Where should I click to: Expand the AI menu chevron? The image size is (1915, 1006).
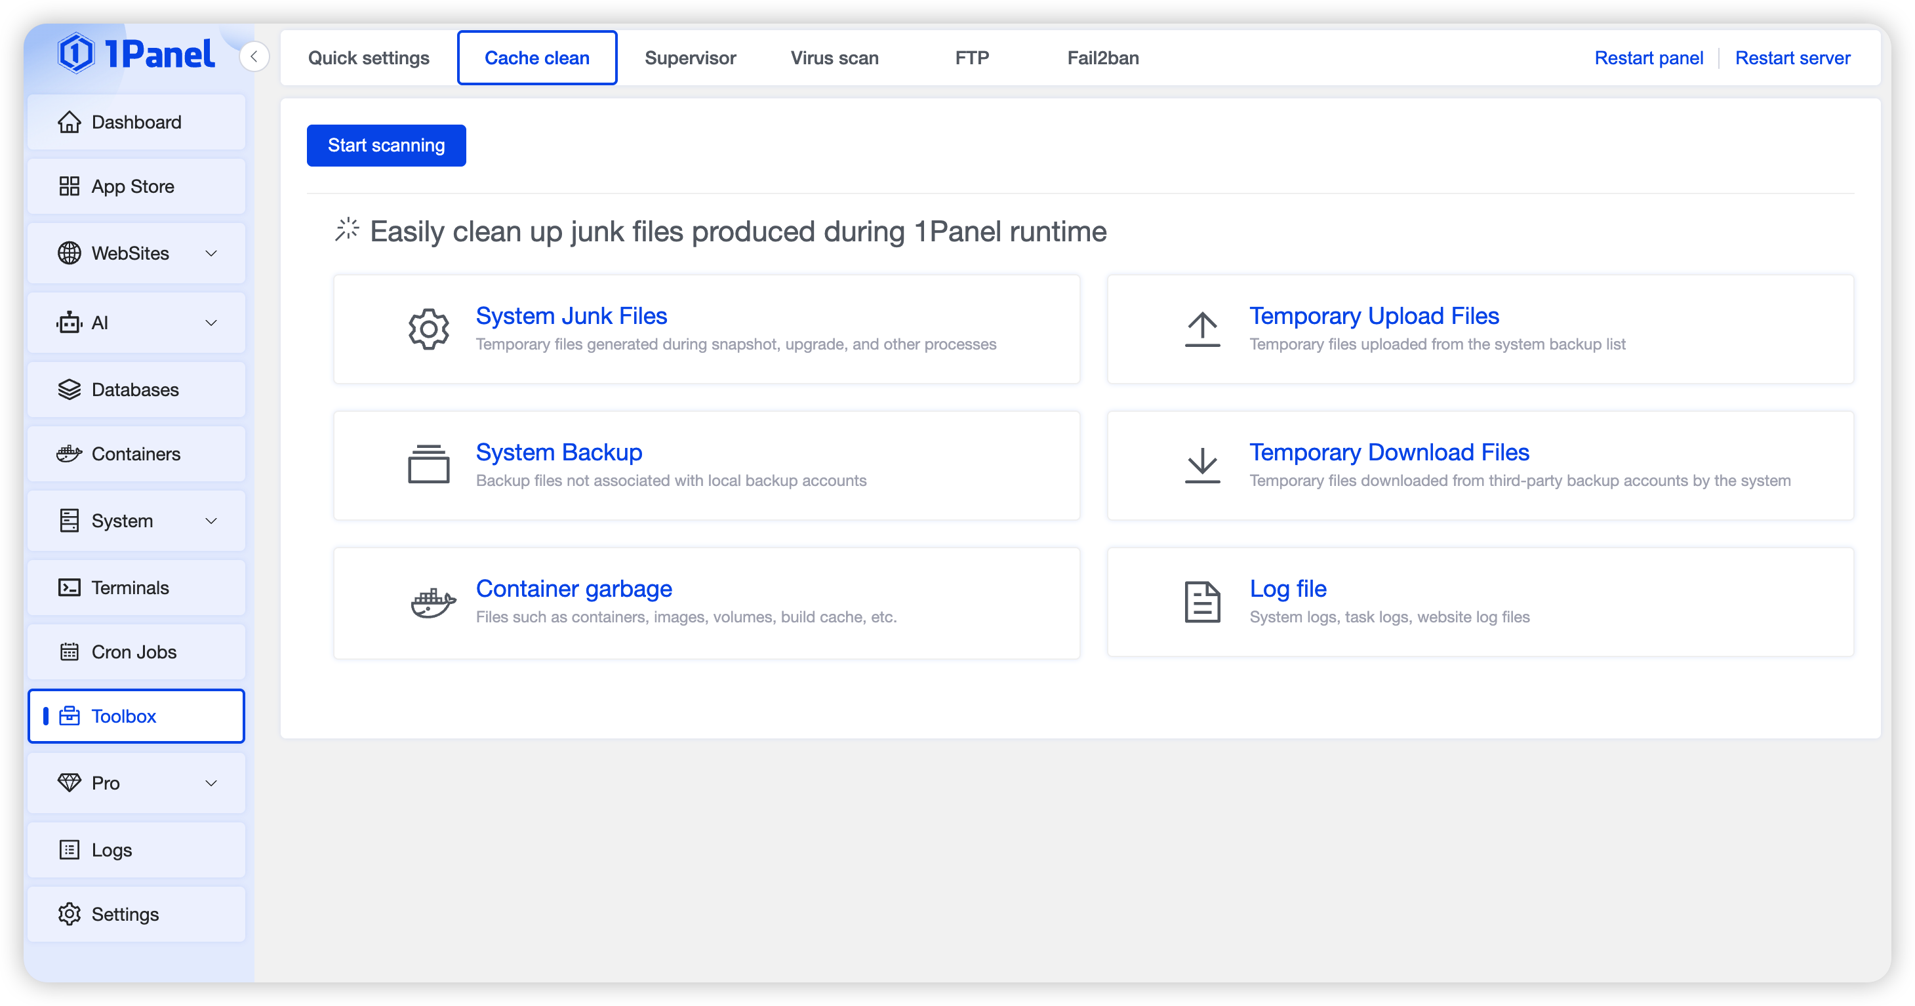[x=211, y=323]
